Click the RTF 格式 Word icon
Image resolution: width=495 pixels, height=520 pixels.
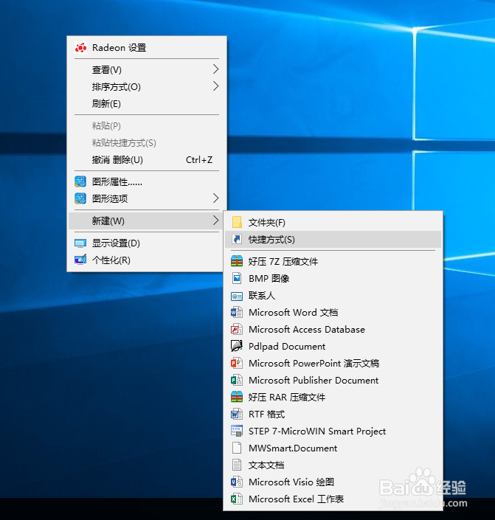click(x=237, y=414)
